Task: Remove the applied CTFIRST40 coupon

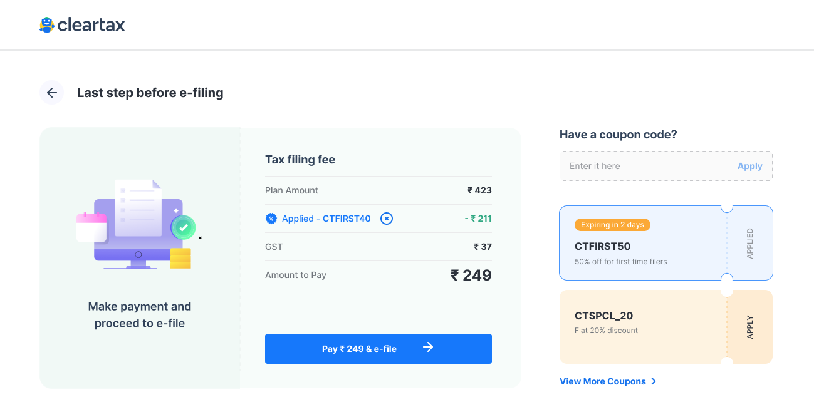Action: pyautogui.click(x=387, y=219)
